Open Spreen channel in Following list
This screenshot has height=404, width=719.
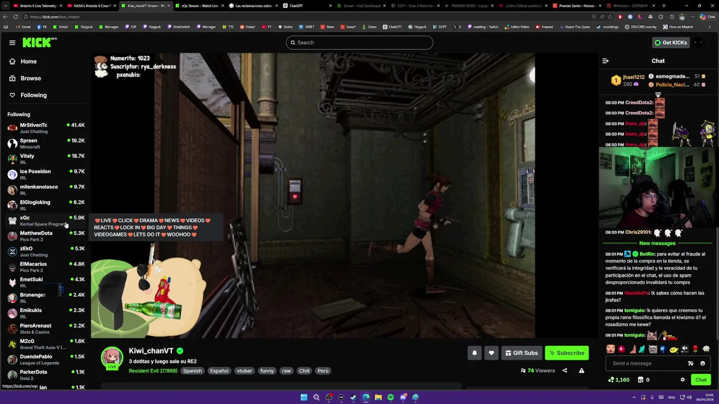(x=45, y=144)
